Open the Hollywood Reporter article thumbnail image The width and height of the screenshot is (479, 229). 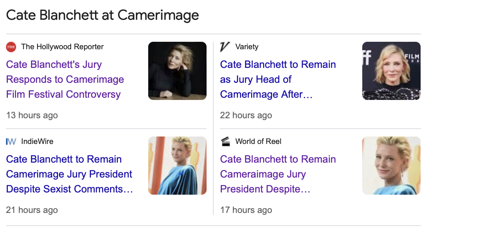(177, 71)
